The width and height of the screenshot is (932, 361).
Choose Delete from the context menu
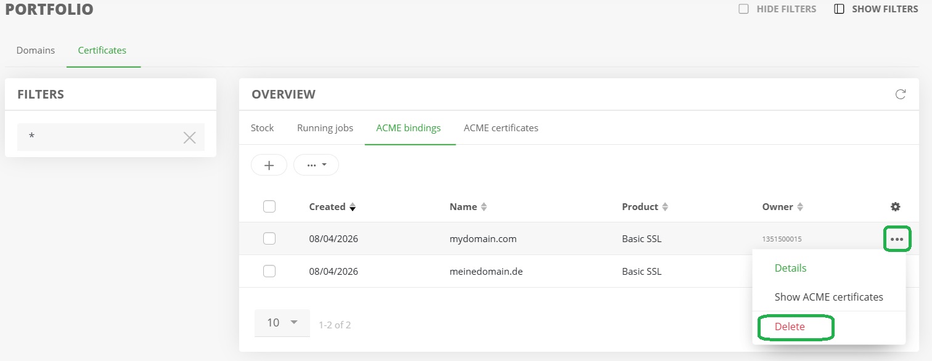(790, 327)
